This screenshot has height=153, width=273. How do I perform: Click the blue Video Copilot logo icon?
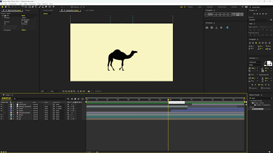click(x=227, y=28)
